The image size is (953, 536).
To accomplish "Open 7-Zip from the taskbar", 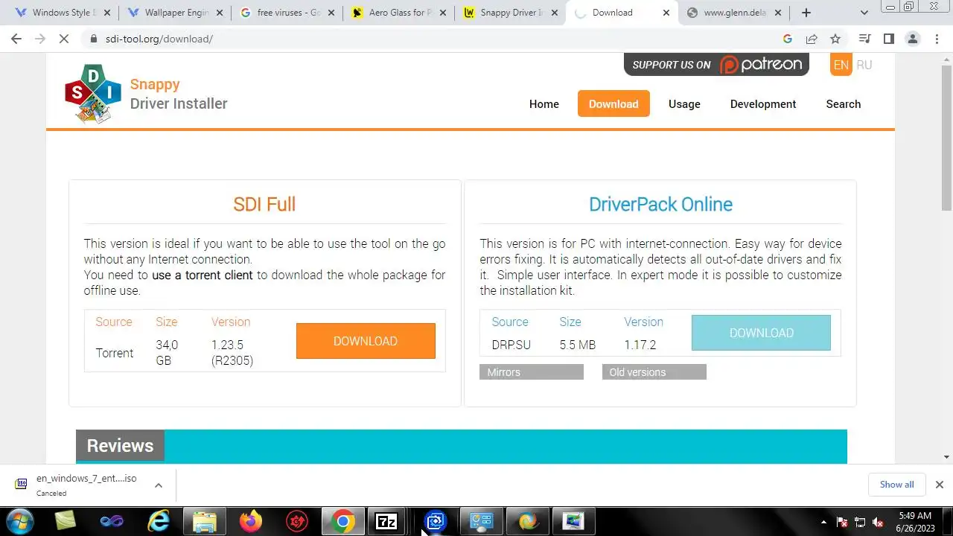I will 386,521.
